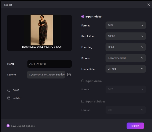The image size is (152, 132).
Task: Click the Name field with 2024-09-10_01
Action: [x=49, y=64]
